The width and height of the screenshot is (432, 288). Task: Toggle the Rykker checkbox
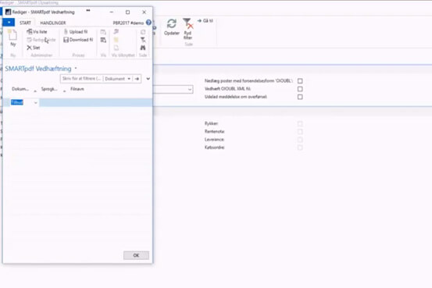300,123
